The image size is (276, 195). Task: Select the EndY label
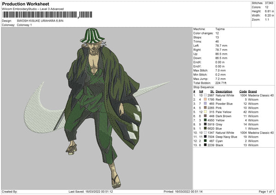(x=197, y=66)
